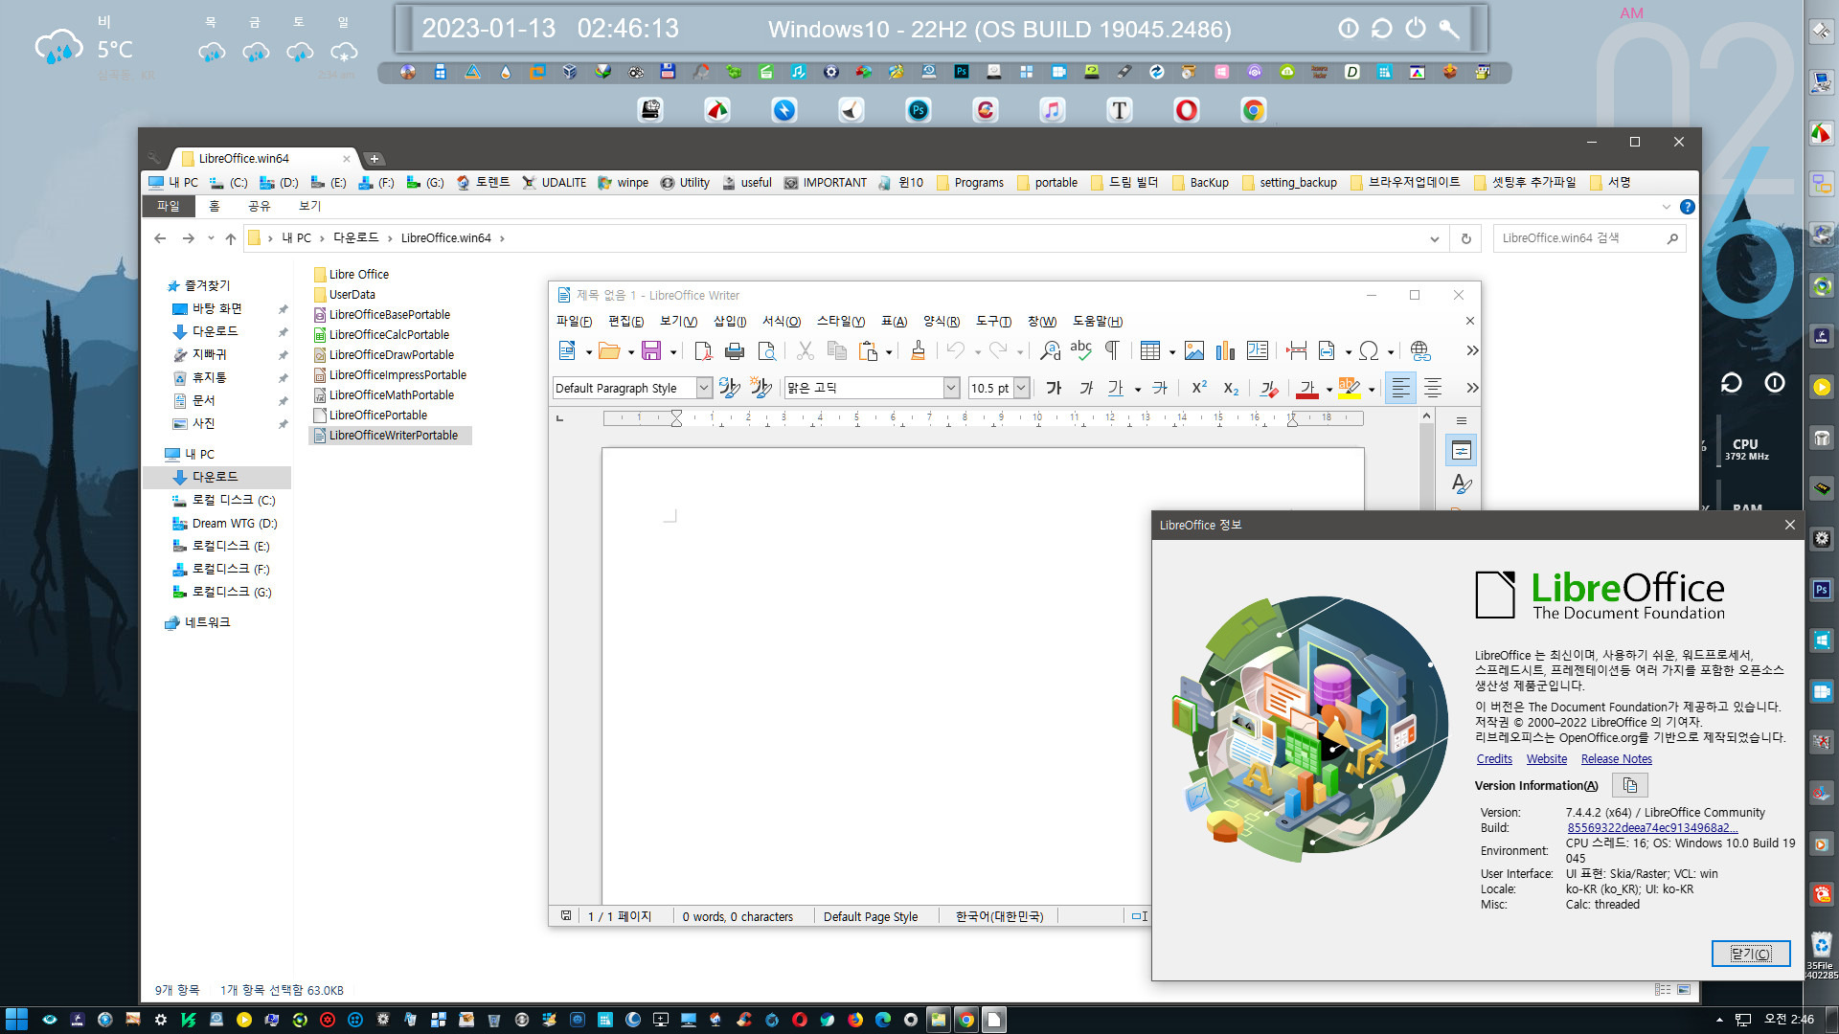
Task: Open sidebar Styles panel icon
Action: click(1462, 484)
